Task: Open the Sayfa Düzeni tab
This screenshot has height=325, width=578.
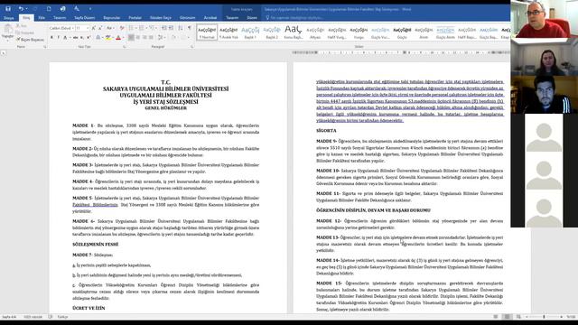Action: 84,18
